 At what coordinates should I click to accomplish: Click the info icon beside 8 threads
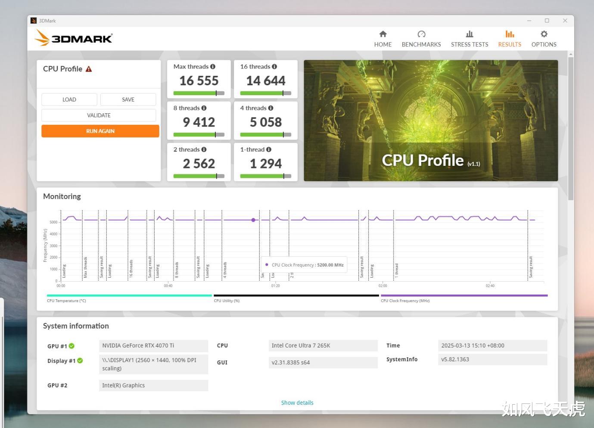[204, 108]
